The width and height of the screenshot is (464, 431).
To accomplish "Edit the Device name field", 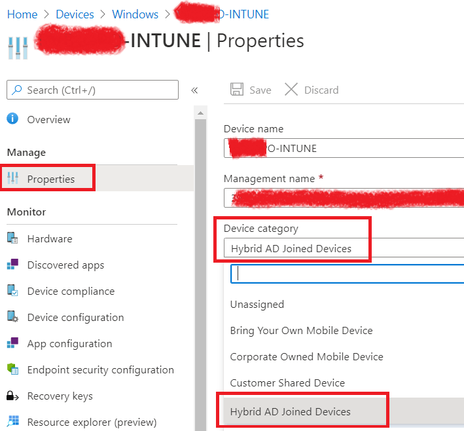I will (x=344, y=148).
